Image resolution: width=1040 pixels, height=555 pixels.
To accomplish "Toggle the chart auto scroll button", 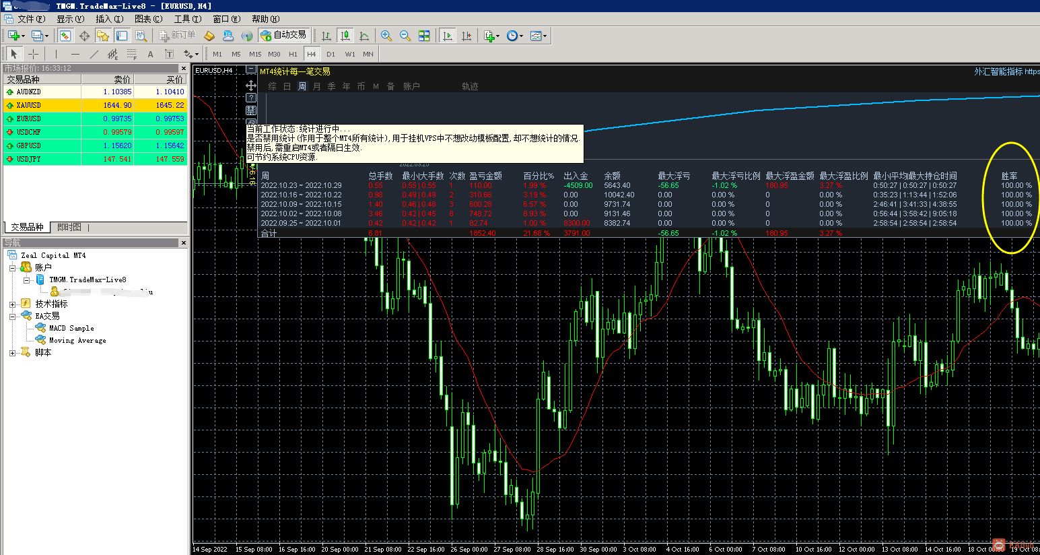I will (x=448, y=36).
